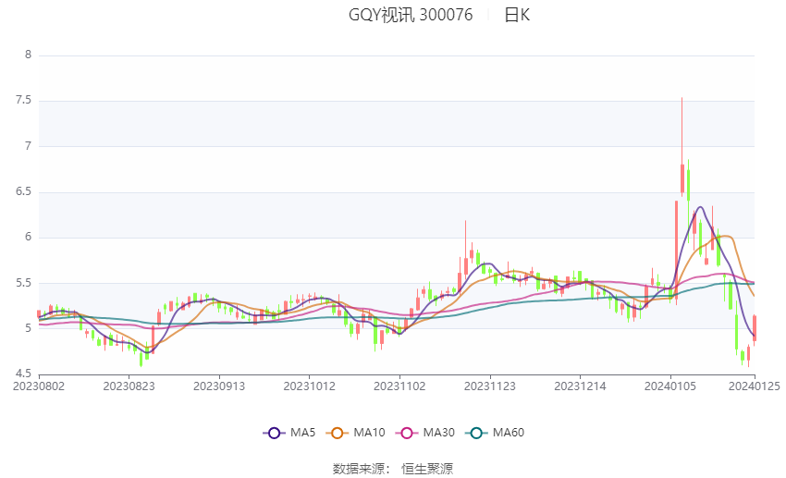Toggle the MA30 legend series

click(425, 433)
